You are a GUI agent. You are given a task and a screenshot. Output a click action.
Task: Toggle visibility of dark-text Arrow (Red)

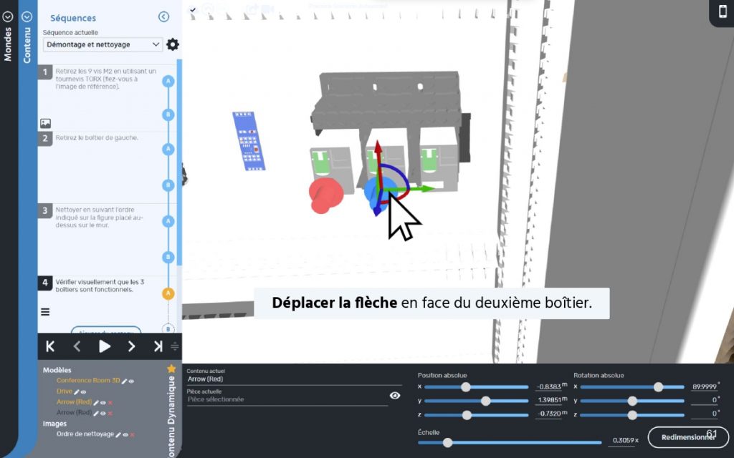click(x=103, y=413)
